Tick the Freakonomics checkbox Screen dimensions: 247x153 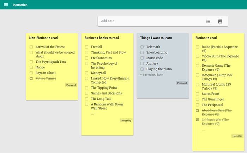86,58
